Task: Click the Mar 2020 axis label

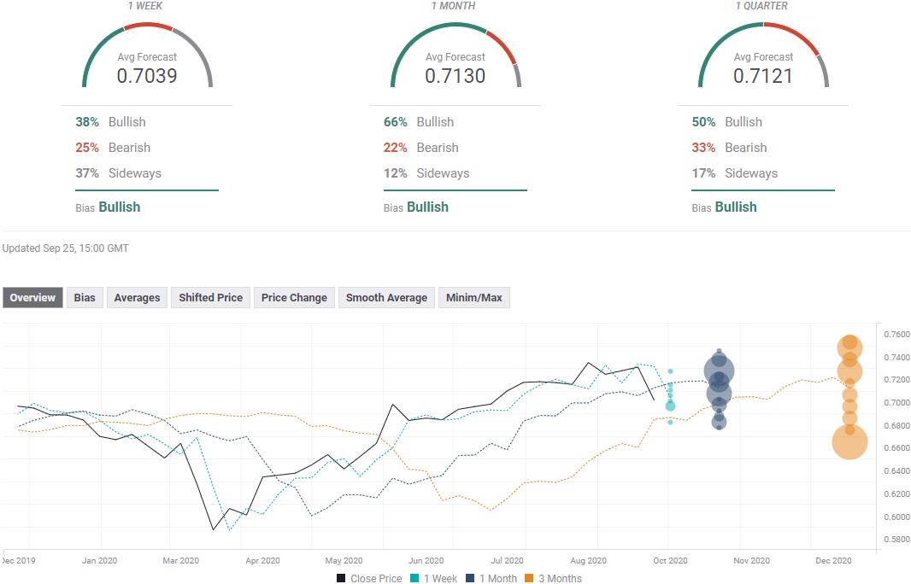Action: 180,561
